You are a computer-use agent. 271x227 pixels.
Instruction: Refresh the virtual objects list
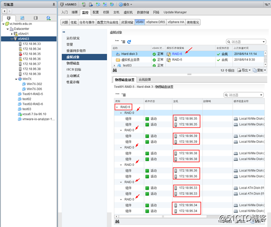tap(129, 42)
